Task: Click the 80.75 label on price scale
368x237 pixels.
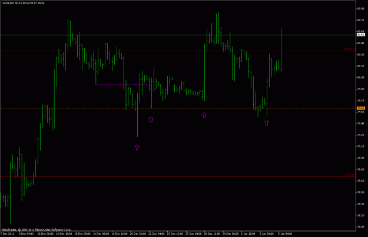Action: (x=360, y=20)
